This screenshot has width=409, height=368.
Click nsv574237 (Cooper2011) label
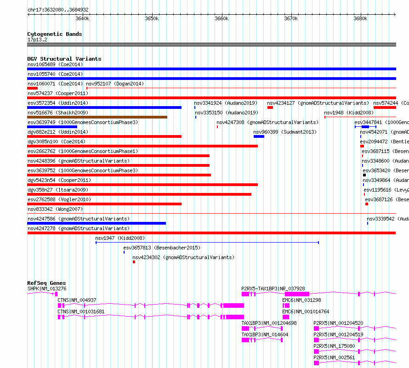pyautogui.click(x=58, y=93)
